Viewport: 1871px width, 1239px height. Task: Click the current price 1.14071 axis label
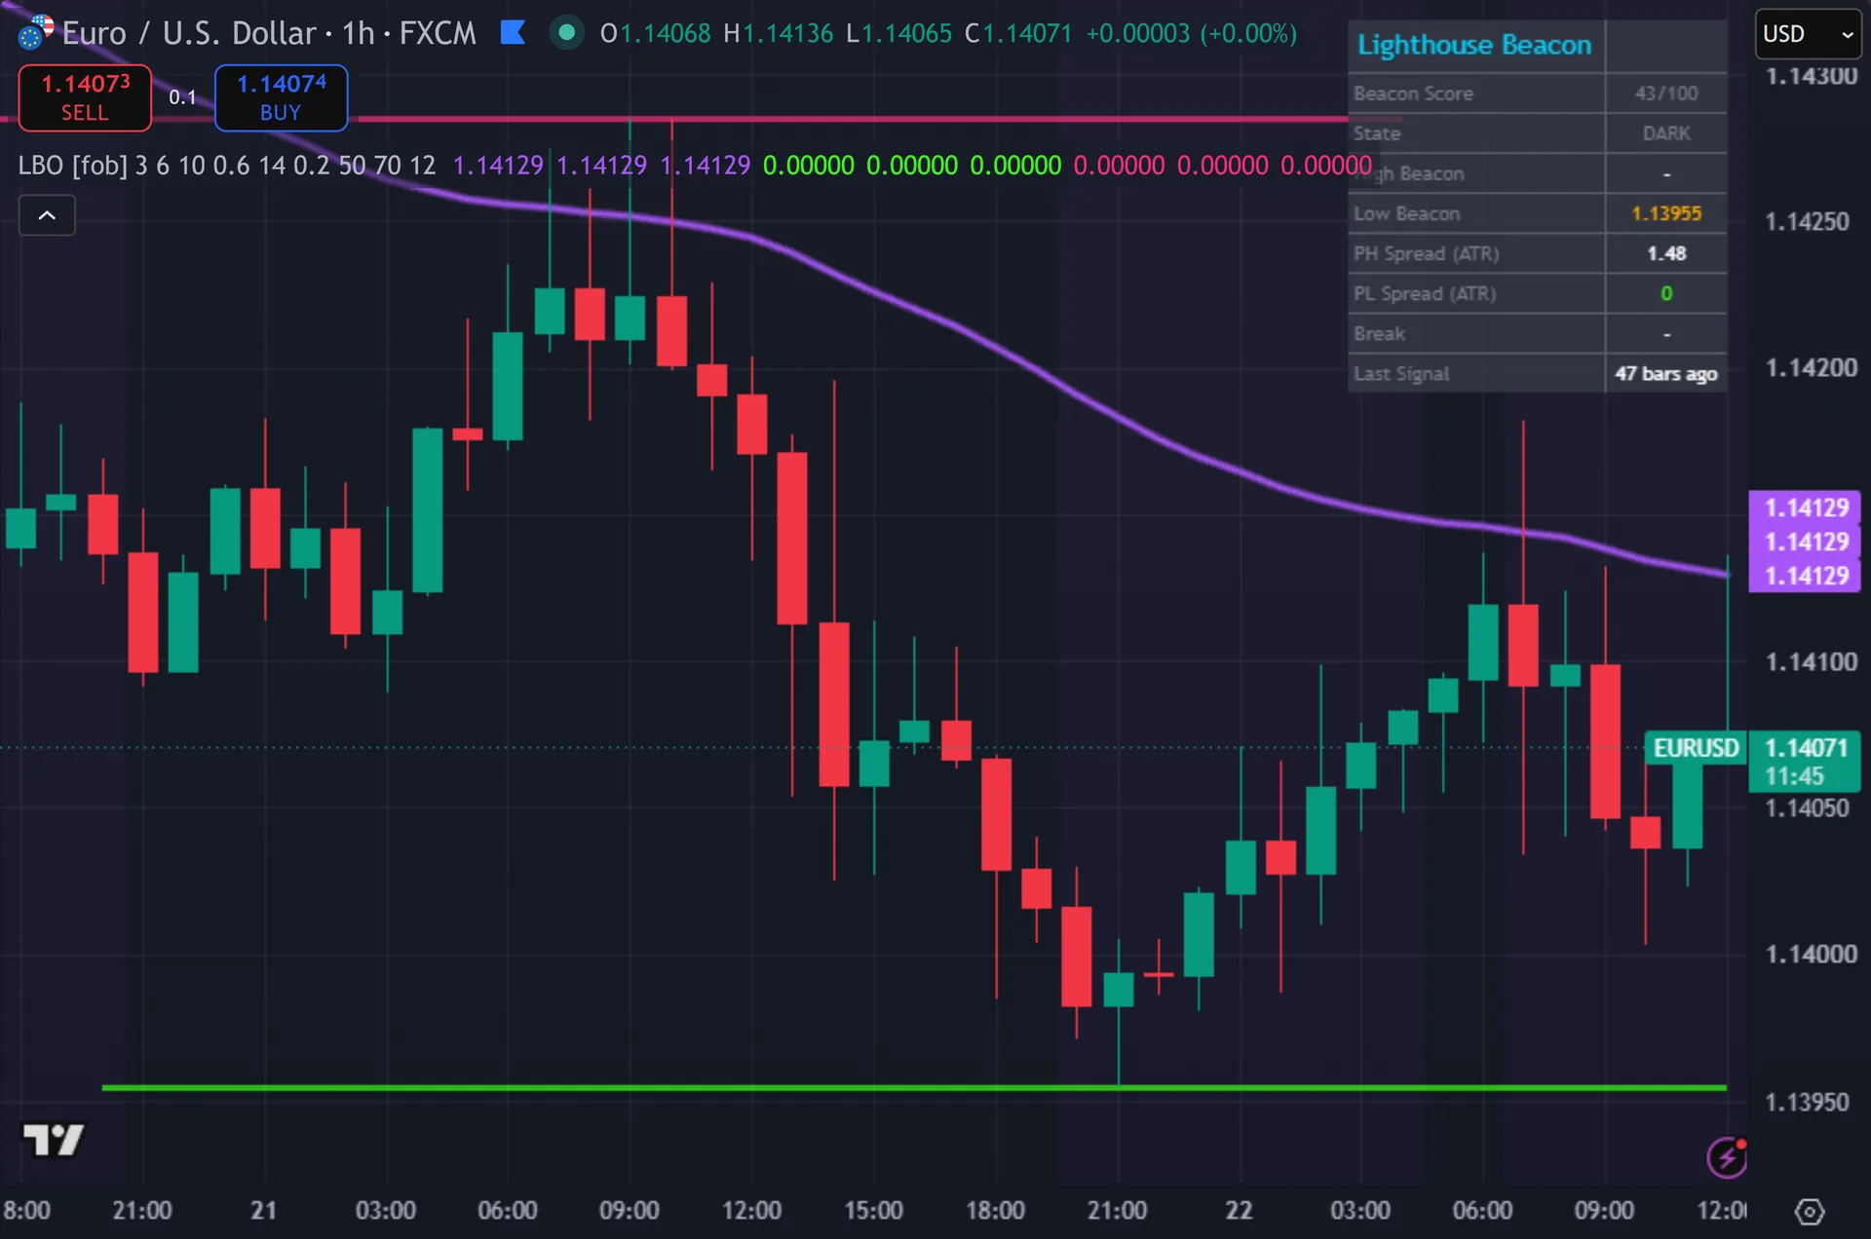click(x=1806, y=748)
